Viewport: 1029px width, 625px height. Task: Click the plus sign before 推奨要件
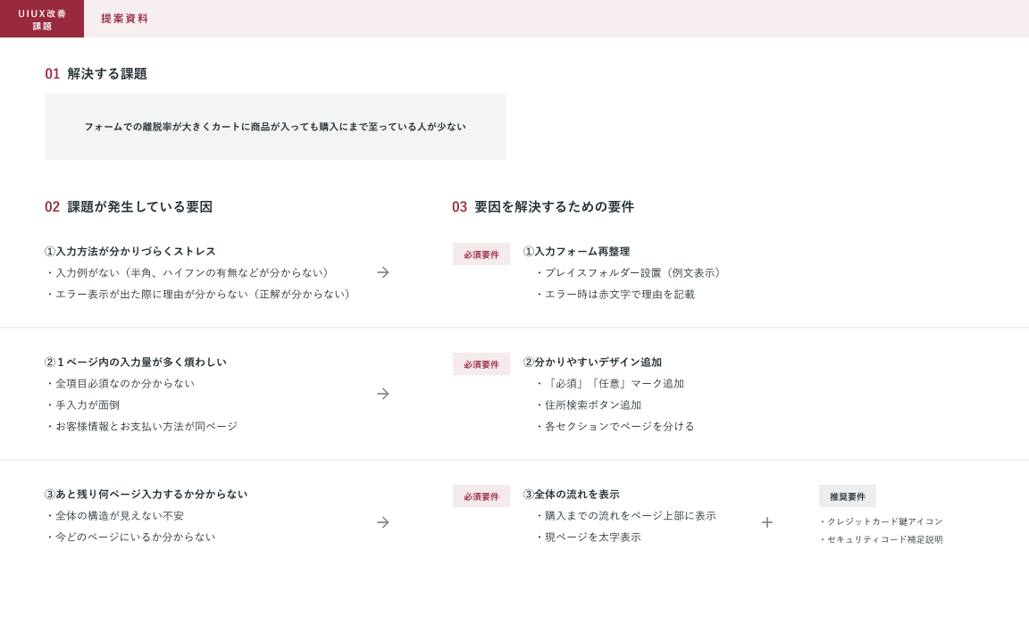tap(766, 522)
